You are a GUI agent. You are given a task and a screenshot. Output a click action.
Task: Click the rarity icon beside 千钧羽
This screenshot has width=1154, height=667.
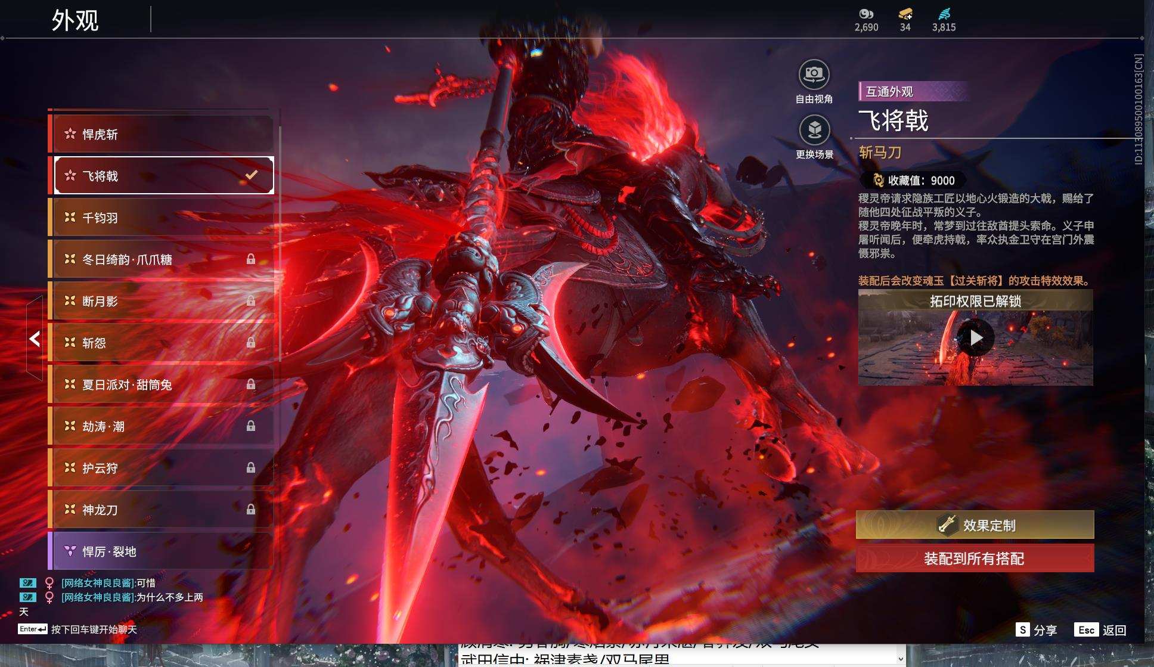(70, 217)
